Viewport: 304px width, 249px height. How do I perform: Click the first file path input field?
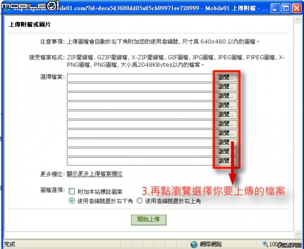(x=141, y=78)
